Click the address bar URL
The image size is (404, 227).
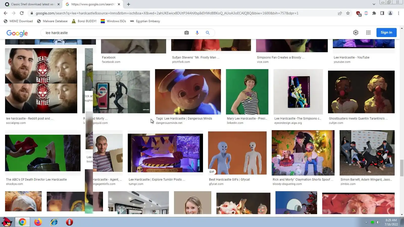(x=167, y=13)
